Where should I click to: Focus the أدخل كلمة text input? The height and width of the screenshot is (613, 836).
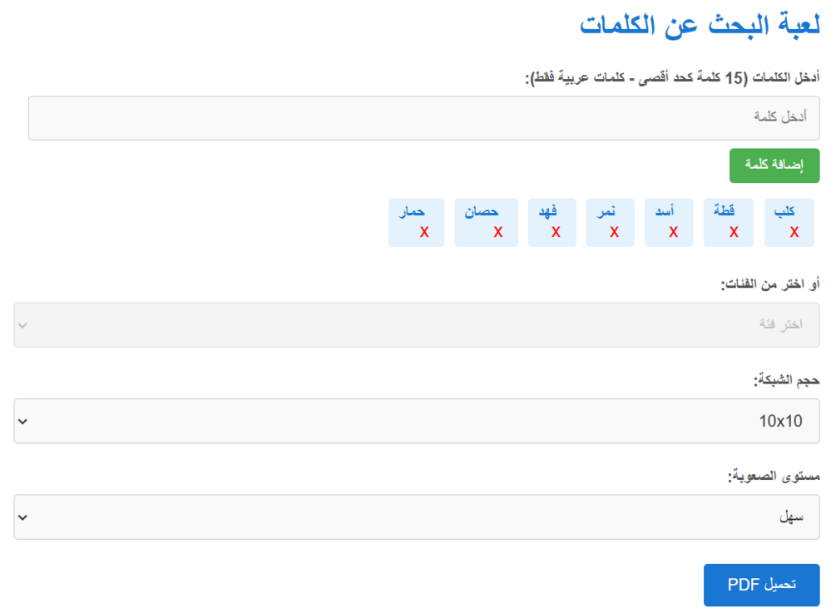coord(424,118)
